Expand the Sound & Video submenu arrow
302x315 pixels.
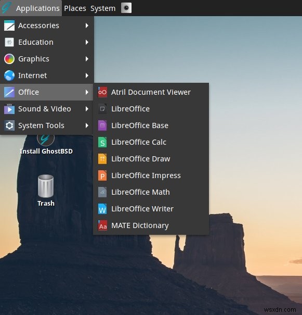click(x=87, y=109)
